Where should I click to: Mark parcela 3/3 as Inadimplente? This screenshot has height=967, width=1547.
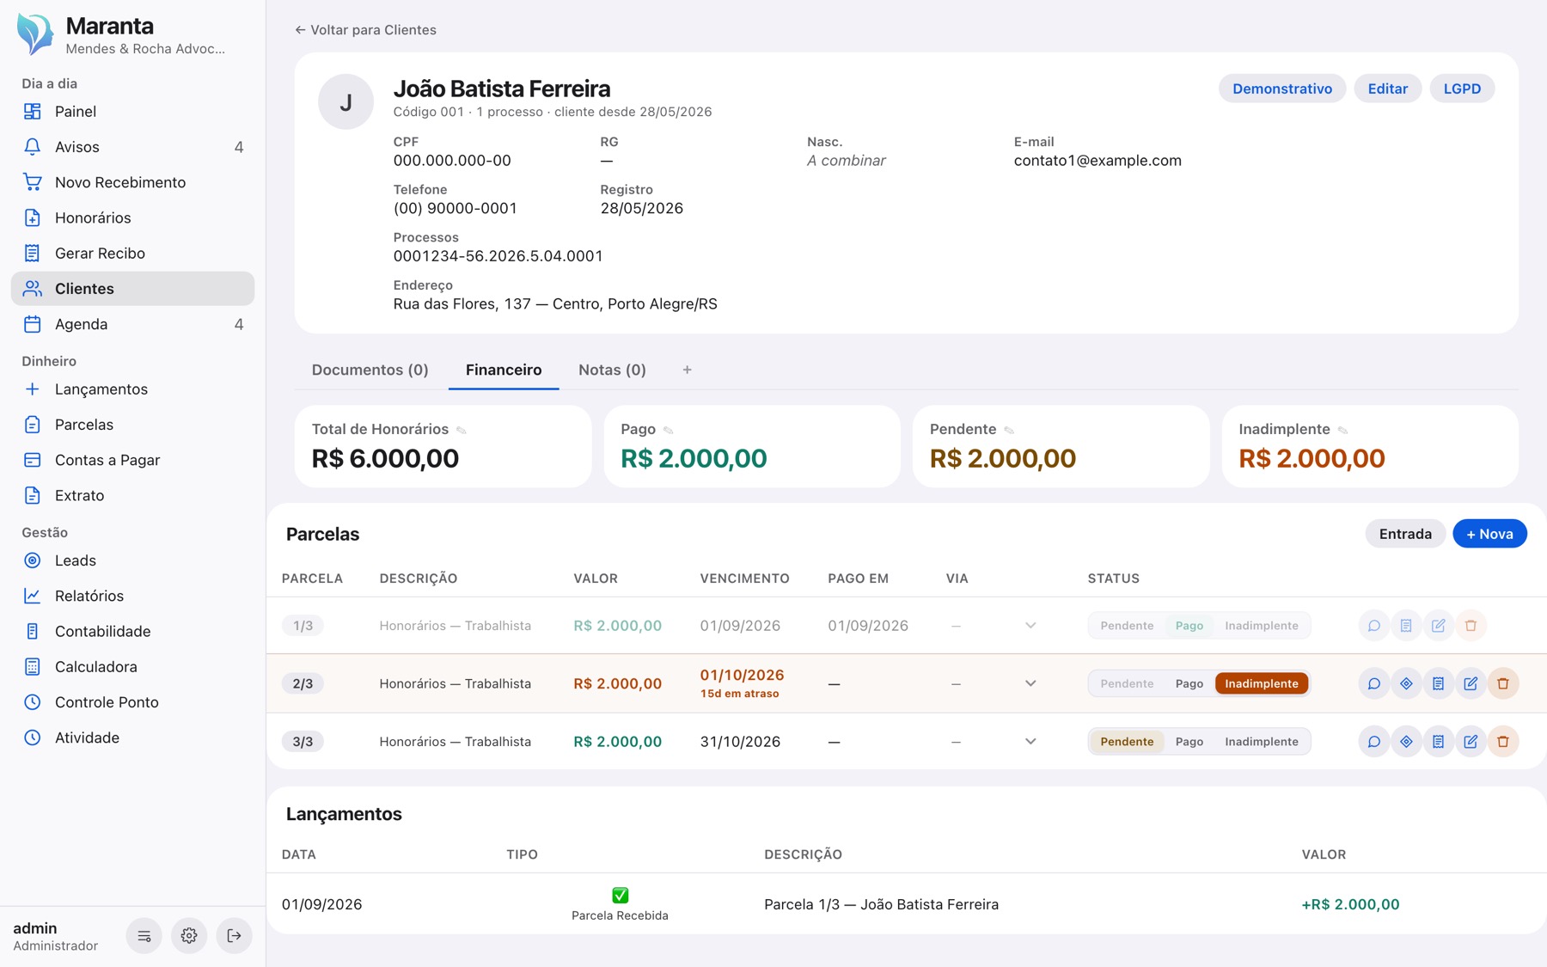(x=1261, y=741)
